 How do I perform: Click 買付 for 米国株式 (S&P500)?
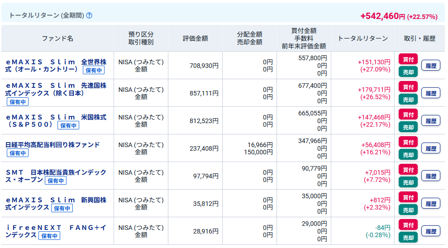coord(408,114)
